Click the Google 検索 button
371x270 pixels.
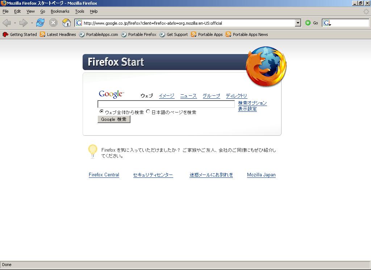tap(114, 119)
